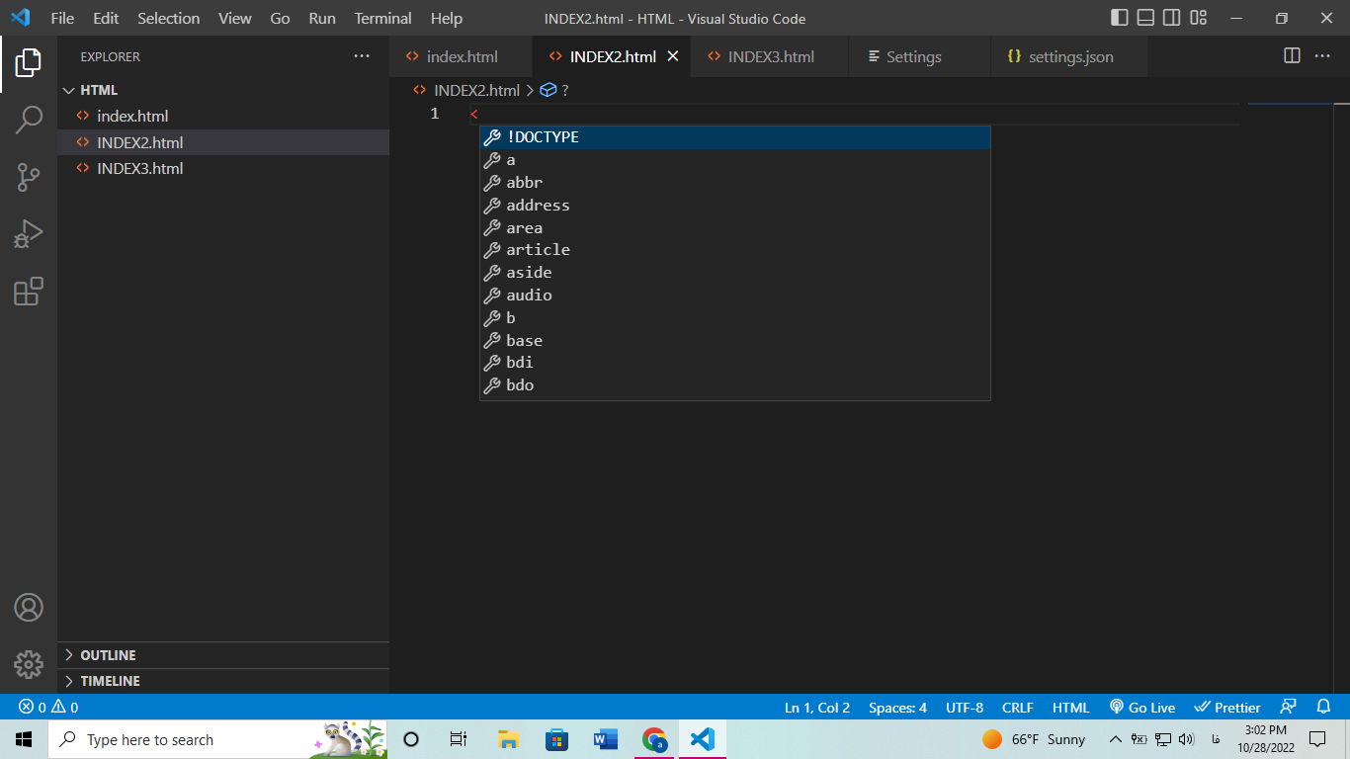This screenshot has height=759, width=1350.
Task: Click the Split Editor Right icon
Action: click(1292, 56)
